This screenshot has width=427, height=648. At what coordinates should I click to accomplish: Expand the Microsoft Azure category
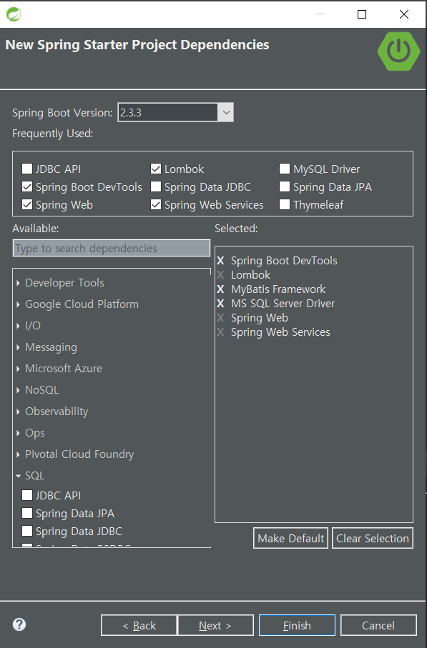pyautogui.click(x=18, y=369)
